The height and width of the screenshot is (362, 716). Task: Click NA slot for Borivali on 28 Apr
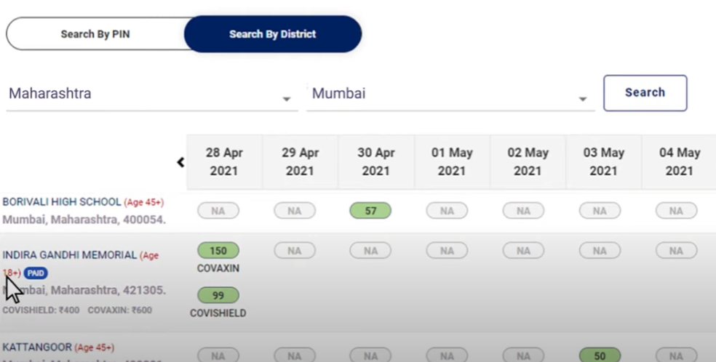[x=218, y=211]
